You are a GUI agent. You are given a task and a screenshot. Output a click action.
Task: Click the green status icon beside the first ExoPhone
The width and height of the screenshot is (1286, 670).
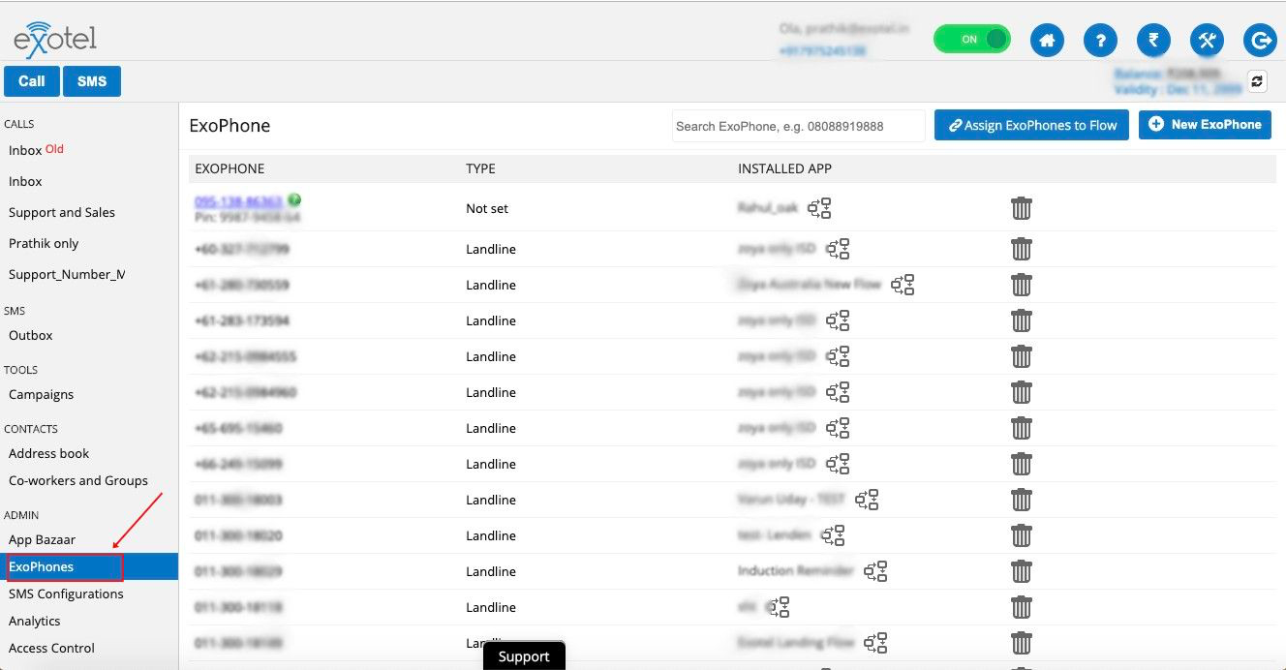294,200
